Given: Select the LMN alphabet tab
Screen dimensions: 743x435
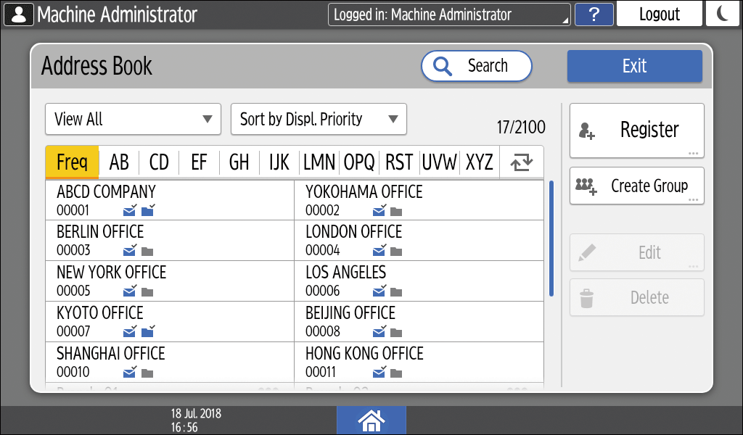Looking at the screenshot, I should pos(319,162).
